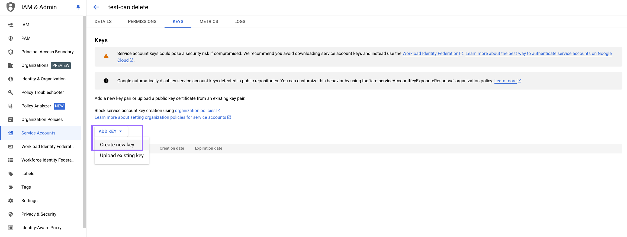Follow the organization policies link
Screen dimensions: 627x237
pyautogui.click(x=195, y=111)
